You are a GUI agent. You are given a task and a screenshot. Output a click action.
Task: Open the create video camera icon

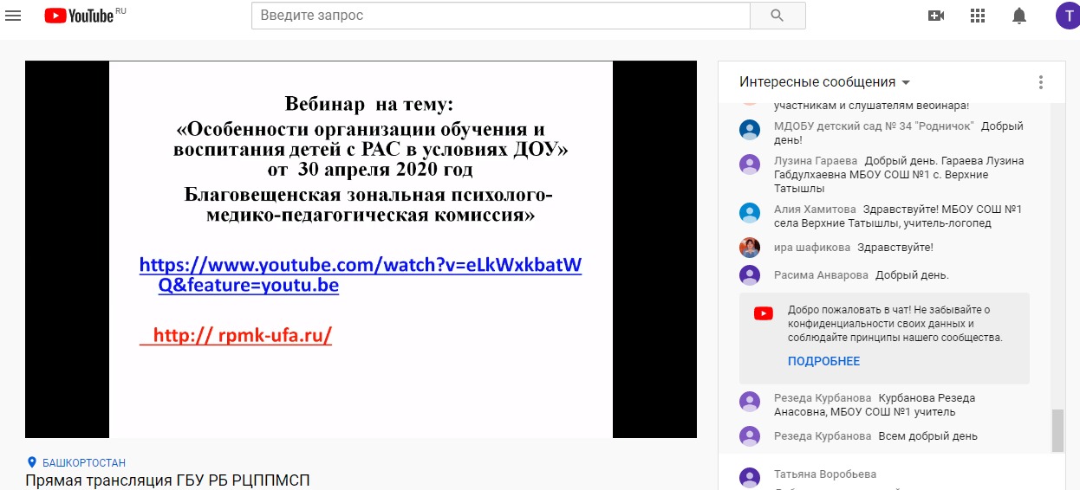tap(935, 16)
